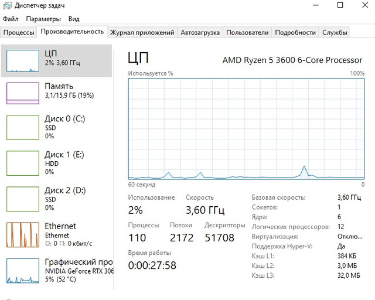Switch to the Процессы tab

coord(19,33)
